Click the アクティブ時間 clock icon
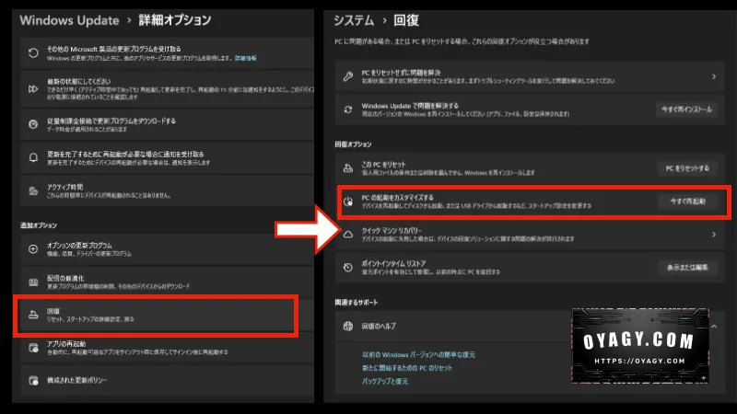Viewport: 737px width, 414px height. coord(33,190)
